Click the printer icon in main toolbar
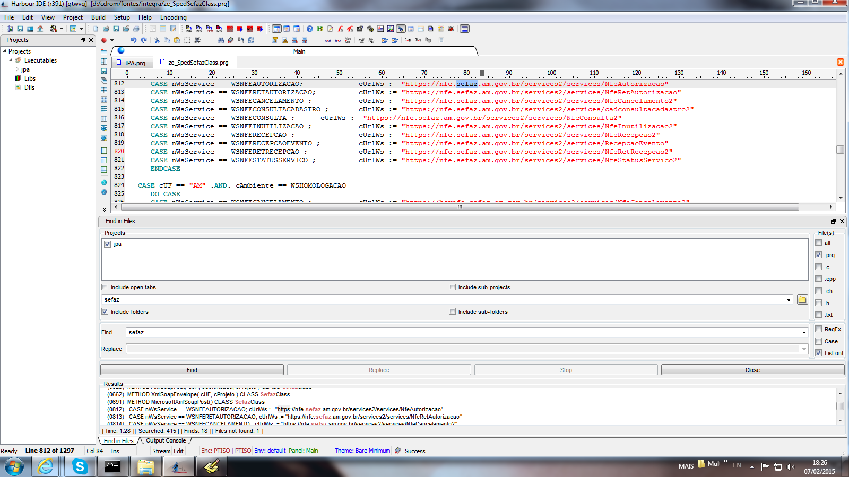This screenshot has width=849, height=477. click(136, 29)
